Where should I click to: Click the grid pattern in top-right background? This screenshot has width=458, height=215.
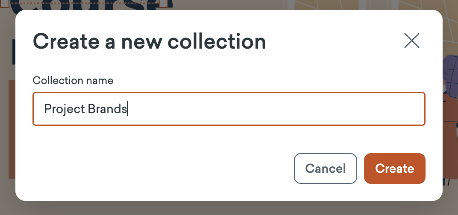[376, 6]
